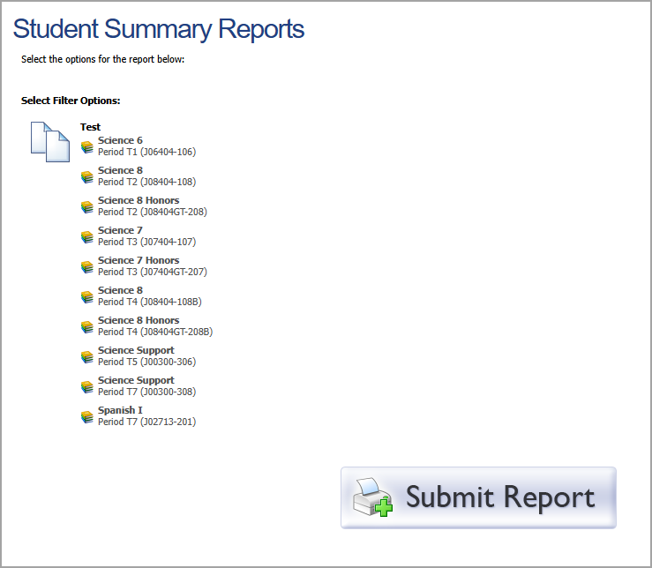The height and width of the screenshot is (568, 652).
Task: Click the Test filter heading
Action: 90,127
